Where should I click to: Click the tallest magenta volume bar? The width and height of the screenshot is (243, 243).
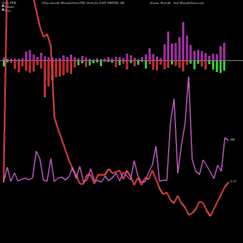tap(183, 41)
